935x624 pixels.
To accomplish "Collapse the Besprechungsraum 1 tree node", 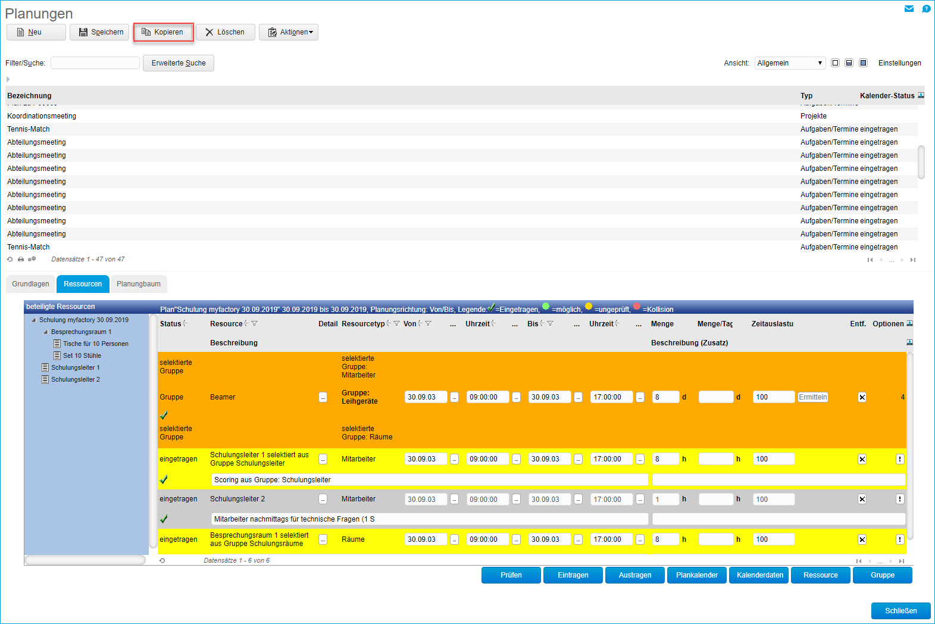I will point(46,332).
